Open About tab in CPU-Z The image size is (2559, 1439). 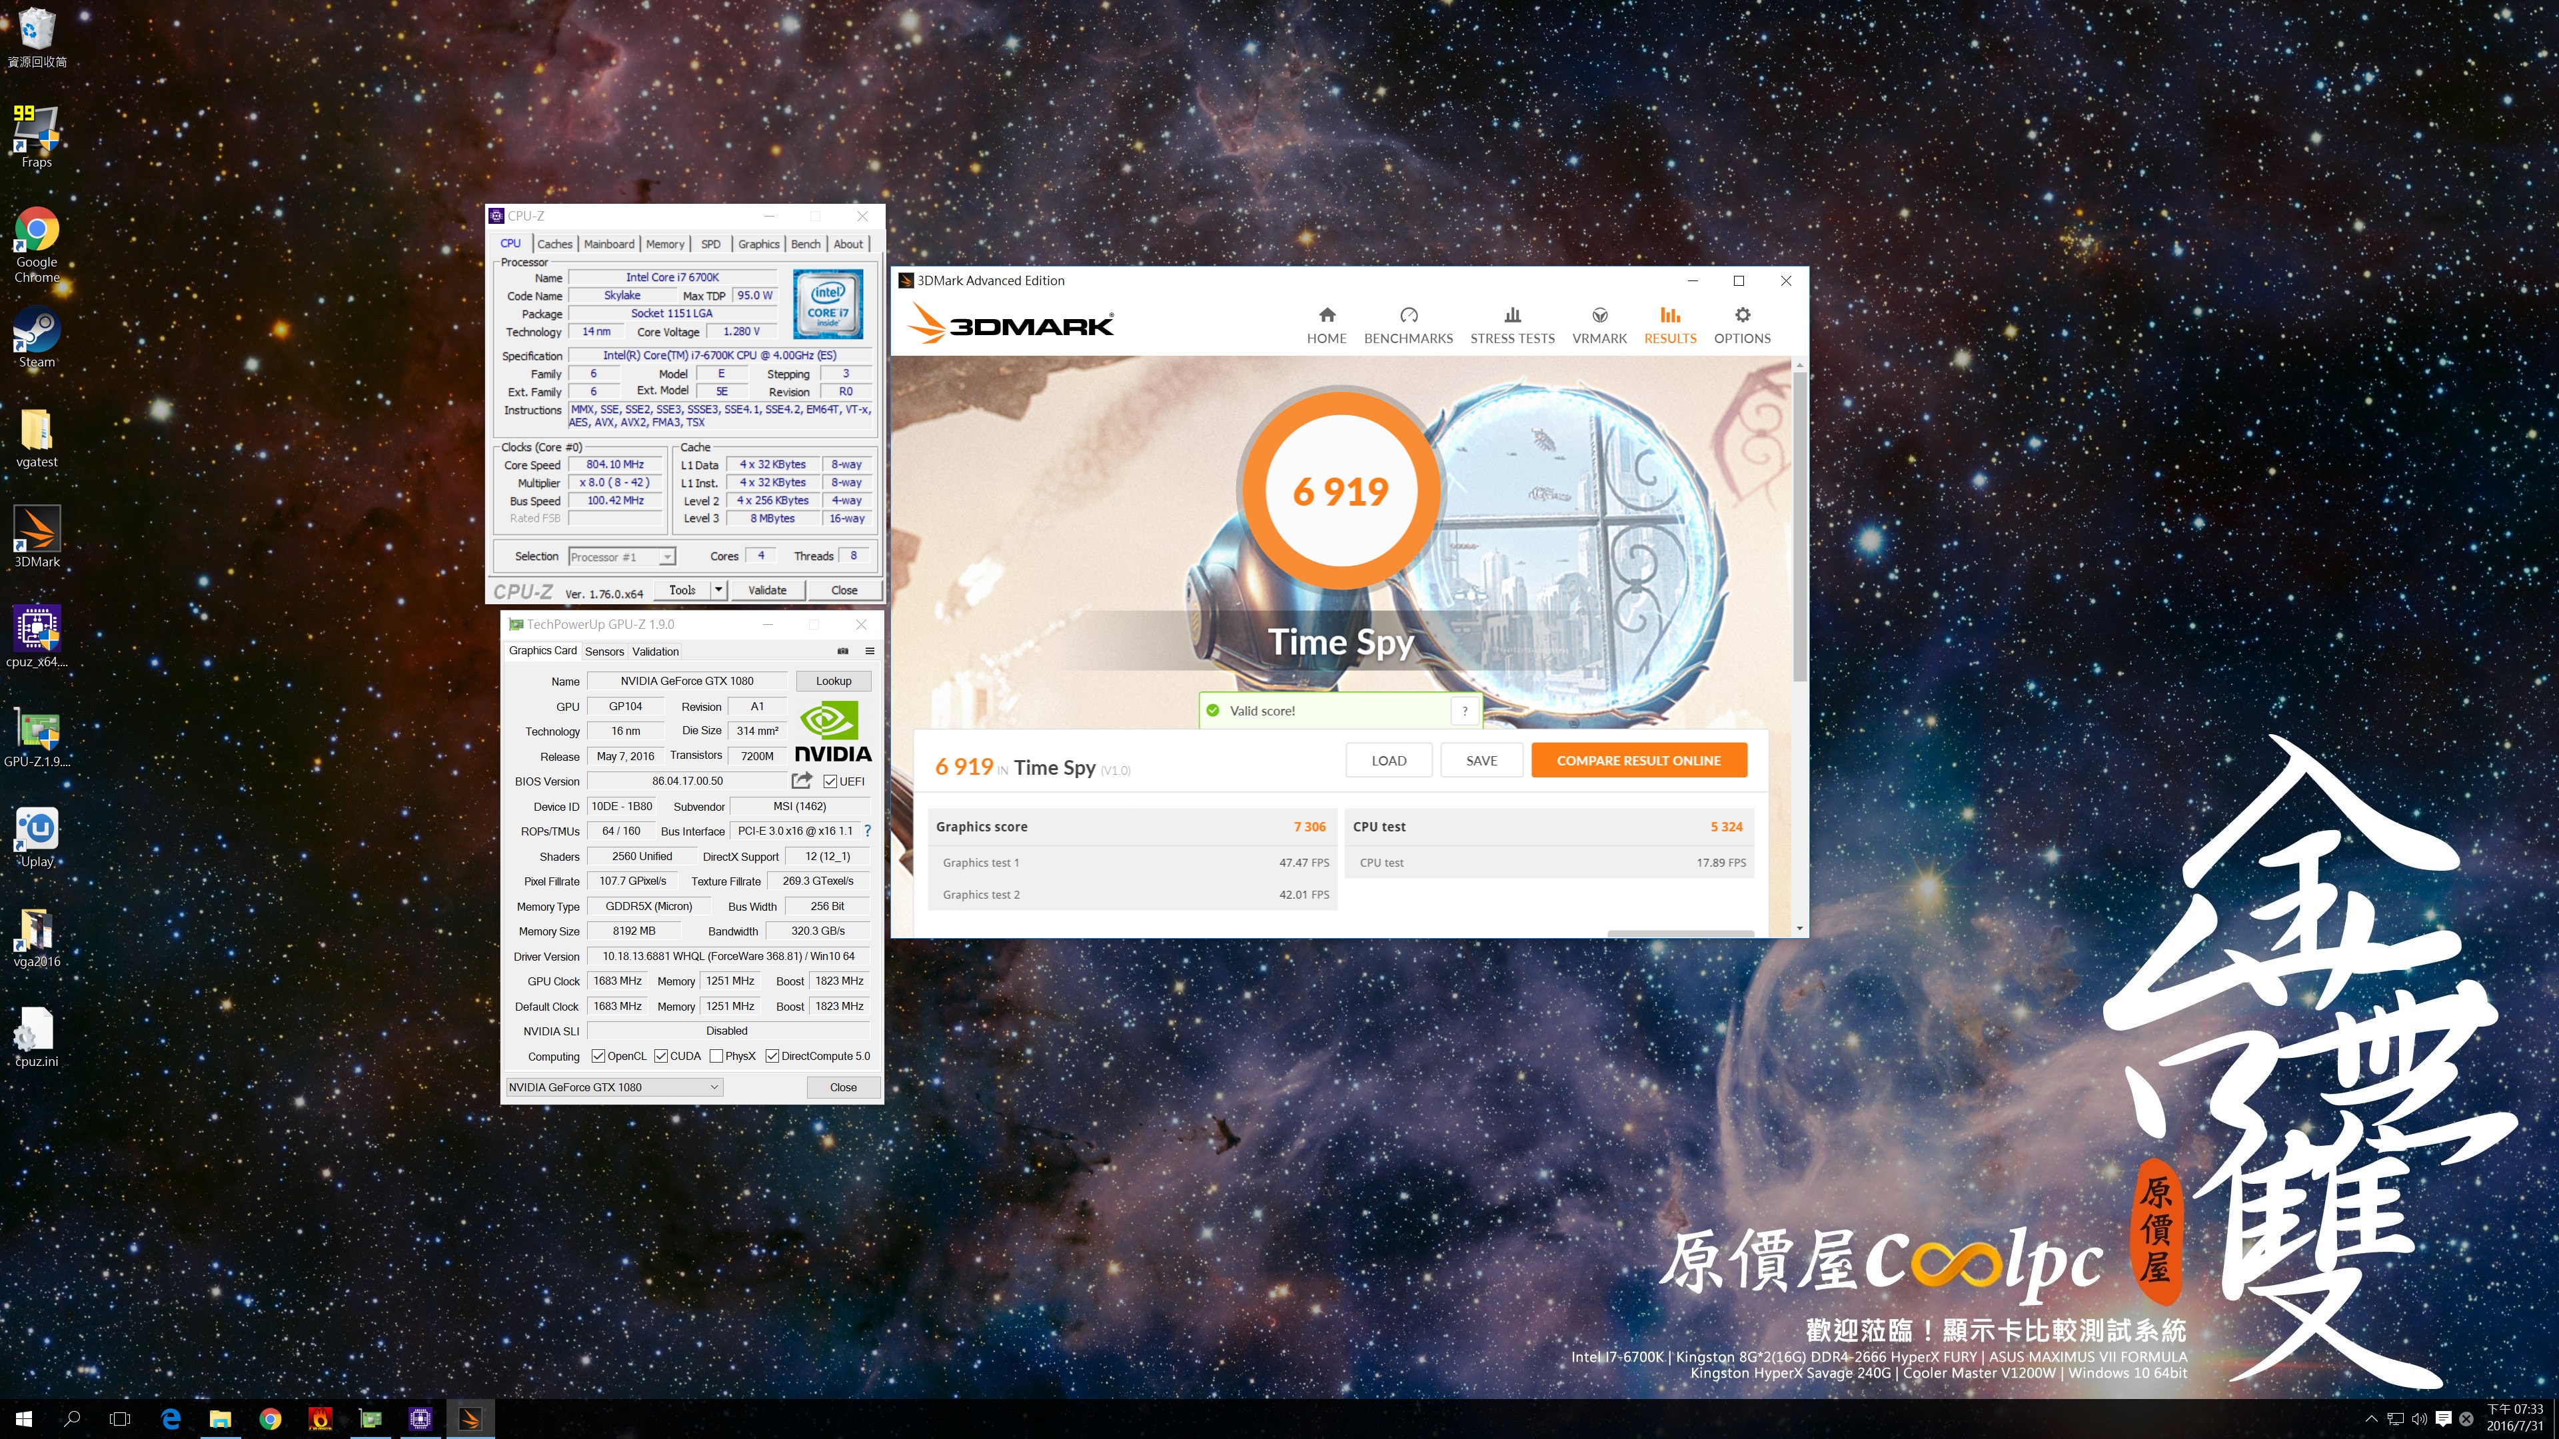[848, 244]
